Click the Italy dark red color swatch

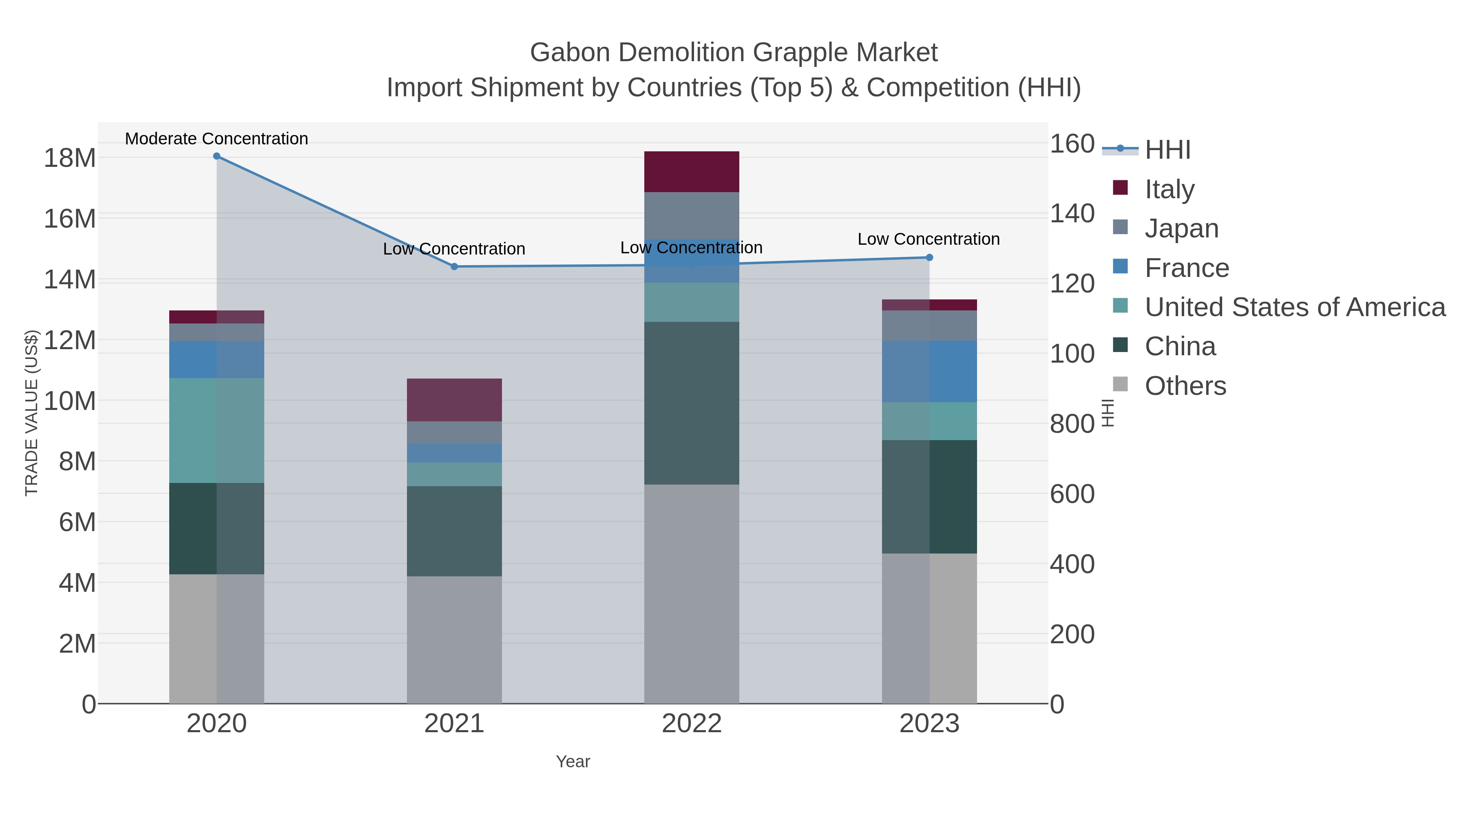tap(1121, 188)
